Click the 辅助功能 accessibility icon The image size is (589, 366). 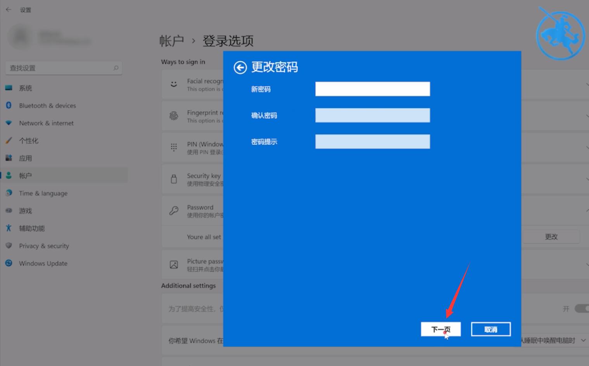tap(9, 228)
